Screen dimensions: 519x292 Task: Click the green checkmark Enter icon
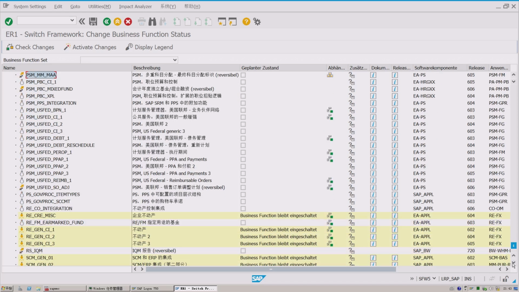click(9, 22)
